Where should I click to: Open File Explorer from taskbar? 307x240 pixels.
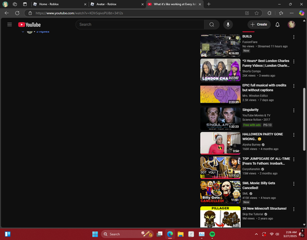pos(181,234)
